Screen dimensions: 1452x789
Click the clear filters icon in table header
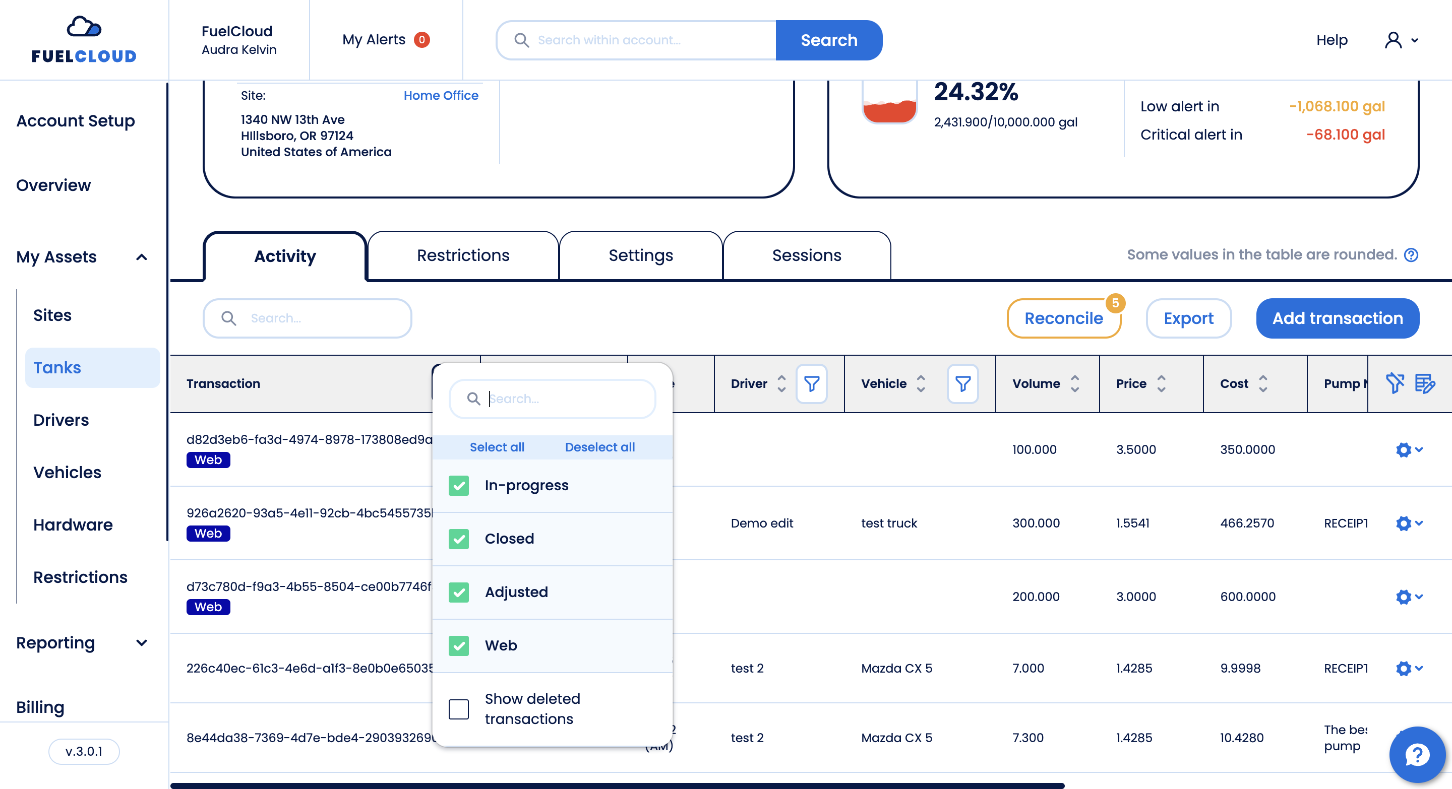click(1395, 383)
